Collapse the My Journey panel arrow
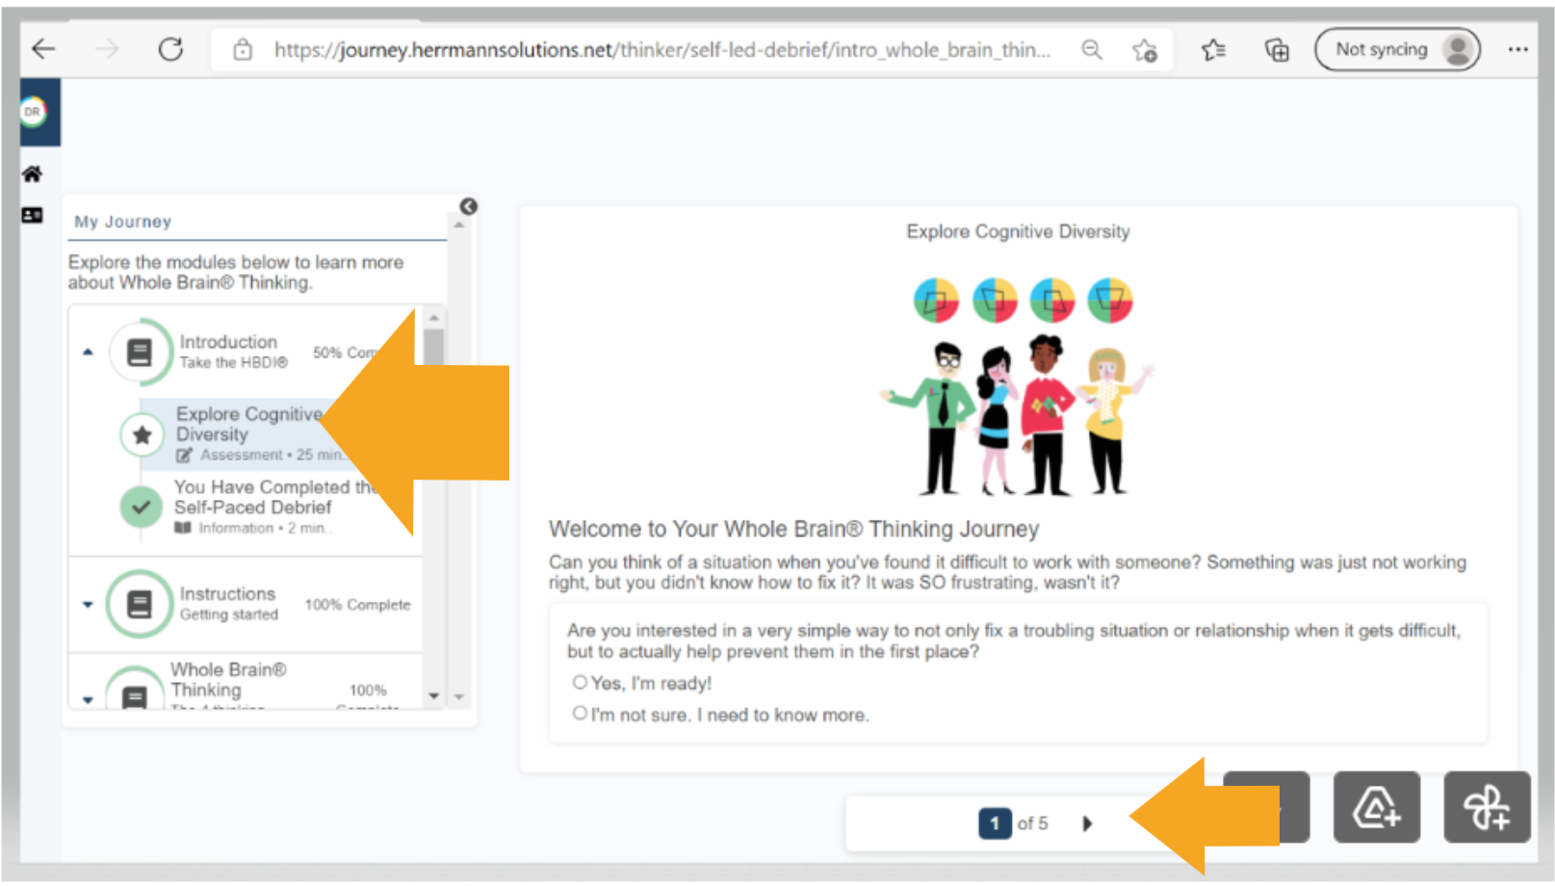1555x886 pixels. pos(468,206)
